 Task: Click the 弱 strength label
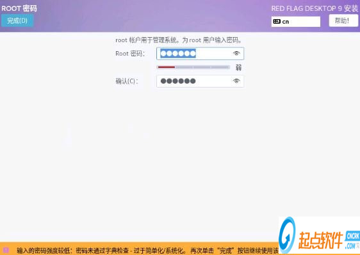(x=238, y=68)
